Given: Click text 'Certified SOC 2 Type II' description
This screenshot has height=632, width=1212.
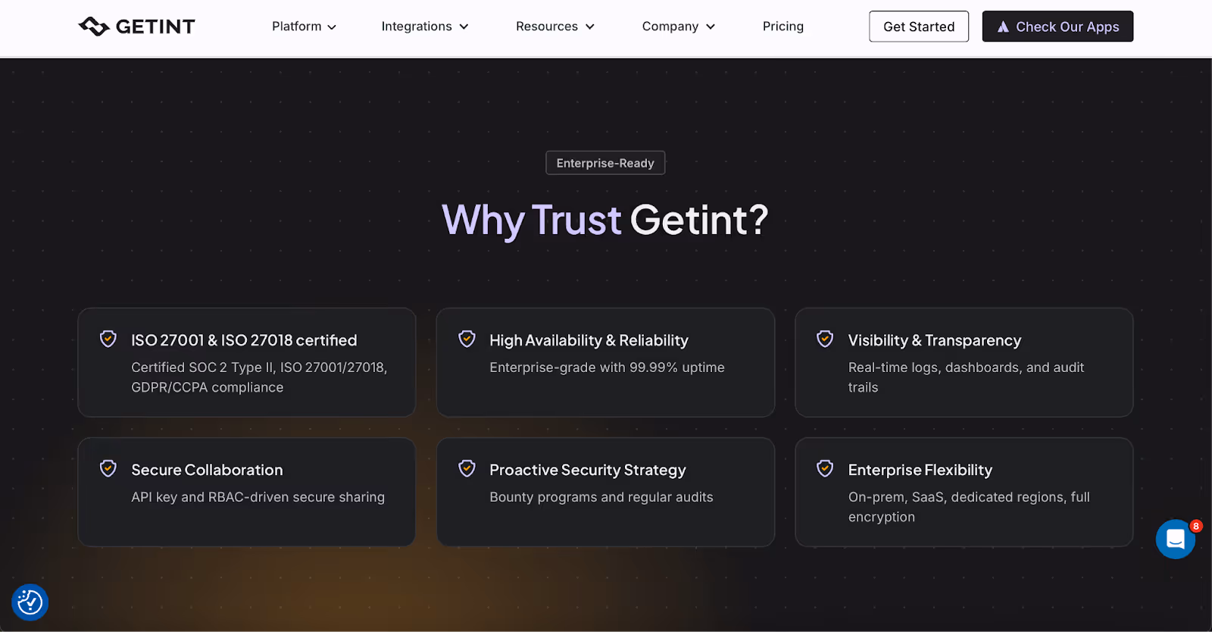Looking at the screenshot, I should pyautogui.click(x=259, y=377).
